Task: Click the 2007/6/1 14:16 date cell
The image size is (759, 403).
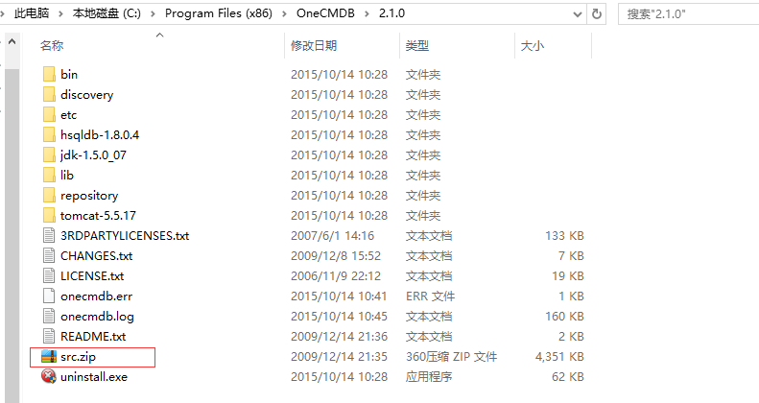Action: tap(333, 236)
